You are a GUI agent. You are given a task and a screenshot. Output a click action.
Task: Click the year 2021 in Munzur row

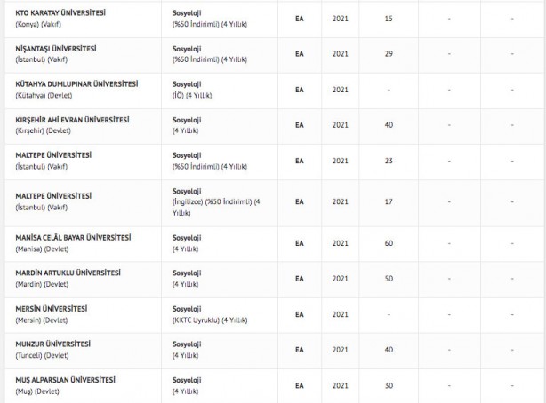pos(341,350)
